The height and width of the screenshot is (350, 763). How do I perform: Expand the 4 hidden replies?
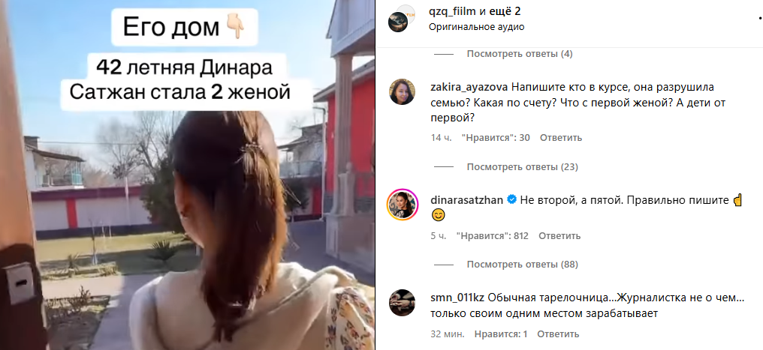(519, 54)
